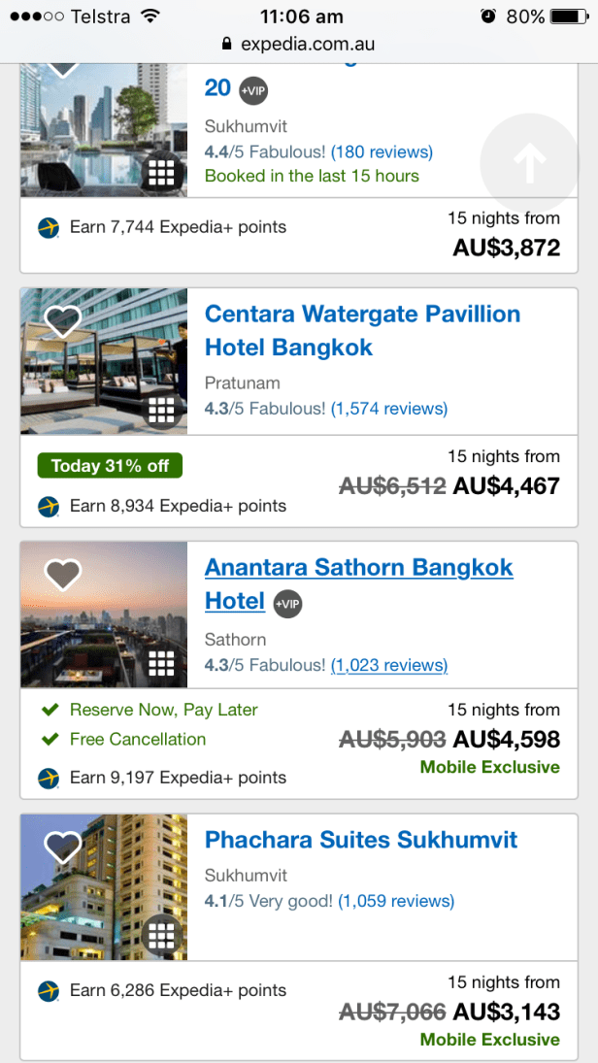Tap the +VIP badge on first listing

(253, 89)
